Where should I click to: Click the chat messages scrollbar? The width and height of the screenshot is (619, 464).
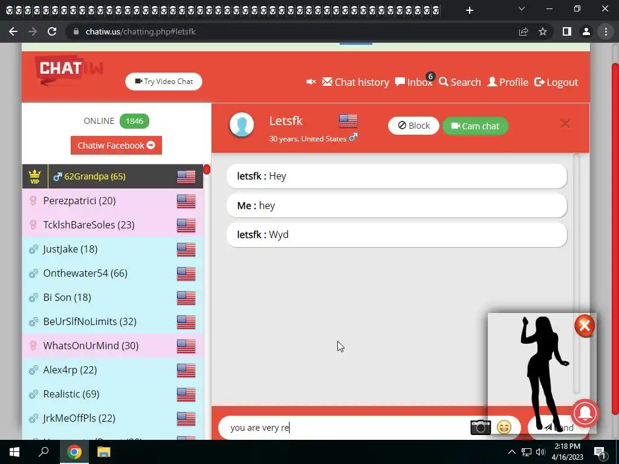[576, 274]
